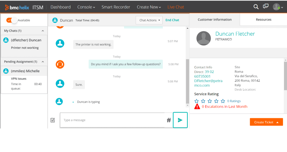The image size is (287, 152).
Task: Open the Smart Recorder page
Action: pyautogui.click(x=116, y=7)
